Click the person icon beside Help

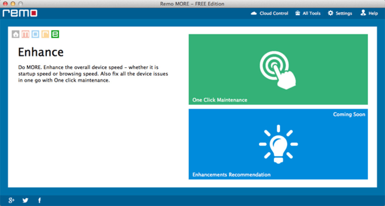[x=363, y=13]
